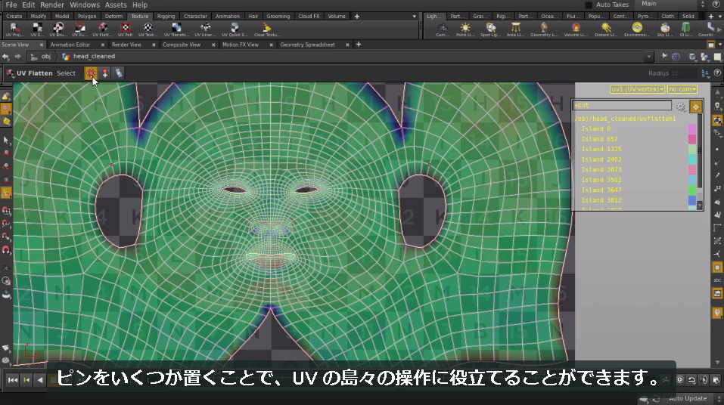Open the Geometry Spreadsheet tab
Viewport: 724px width, 405px height.
coord(307,45)
